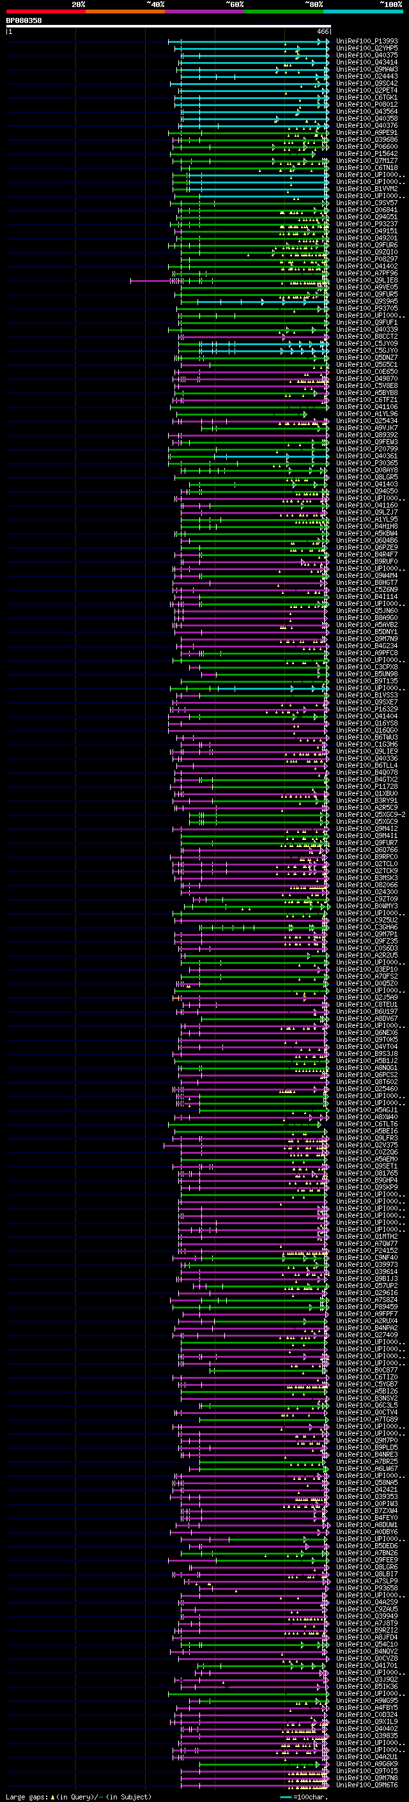This screenshot has height=1802, width=409.
Task: Click the orange ~40% identity legend bar
Action: (x=125, y=12)
